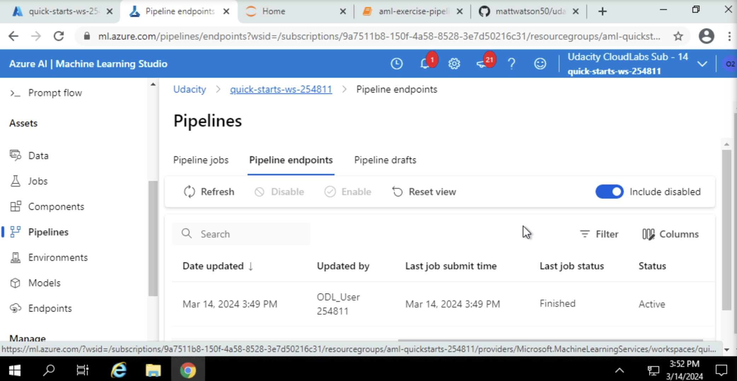Open Chrome profile icon
The width and height of the screenshot is (737, 381).
point(707,36)
